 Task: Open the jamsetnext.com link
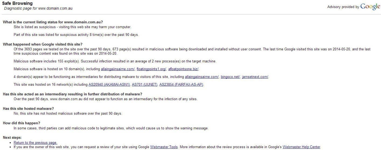pos(255,77)
